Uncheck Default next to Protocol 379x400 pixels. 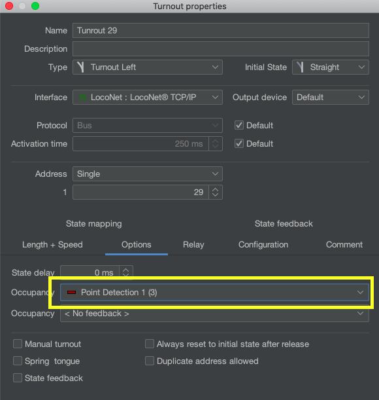click(x=239, y=125)
